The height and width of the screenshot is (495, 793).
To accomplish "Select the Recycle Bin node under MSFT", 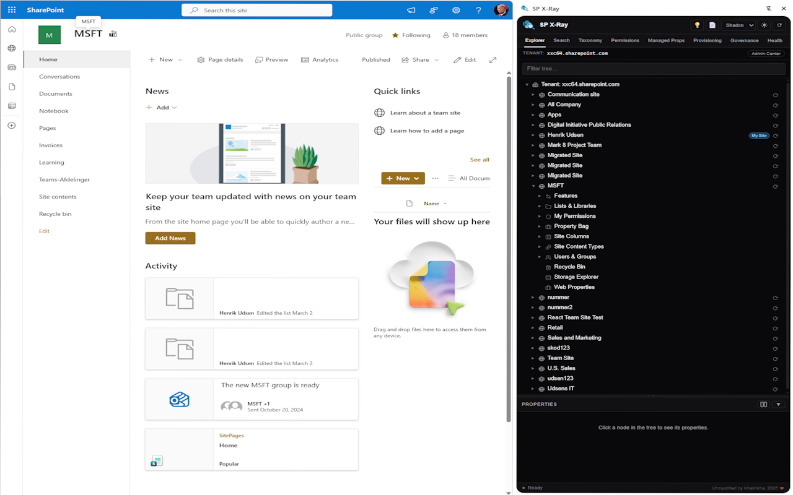I will [569, 267].
